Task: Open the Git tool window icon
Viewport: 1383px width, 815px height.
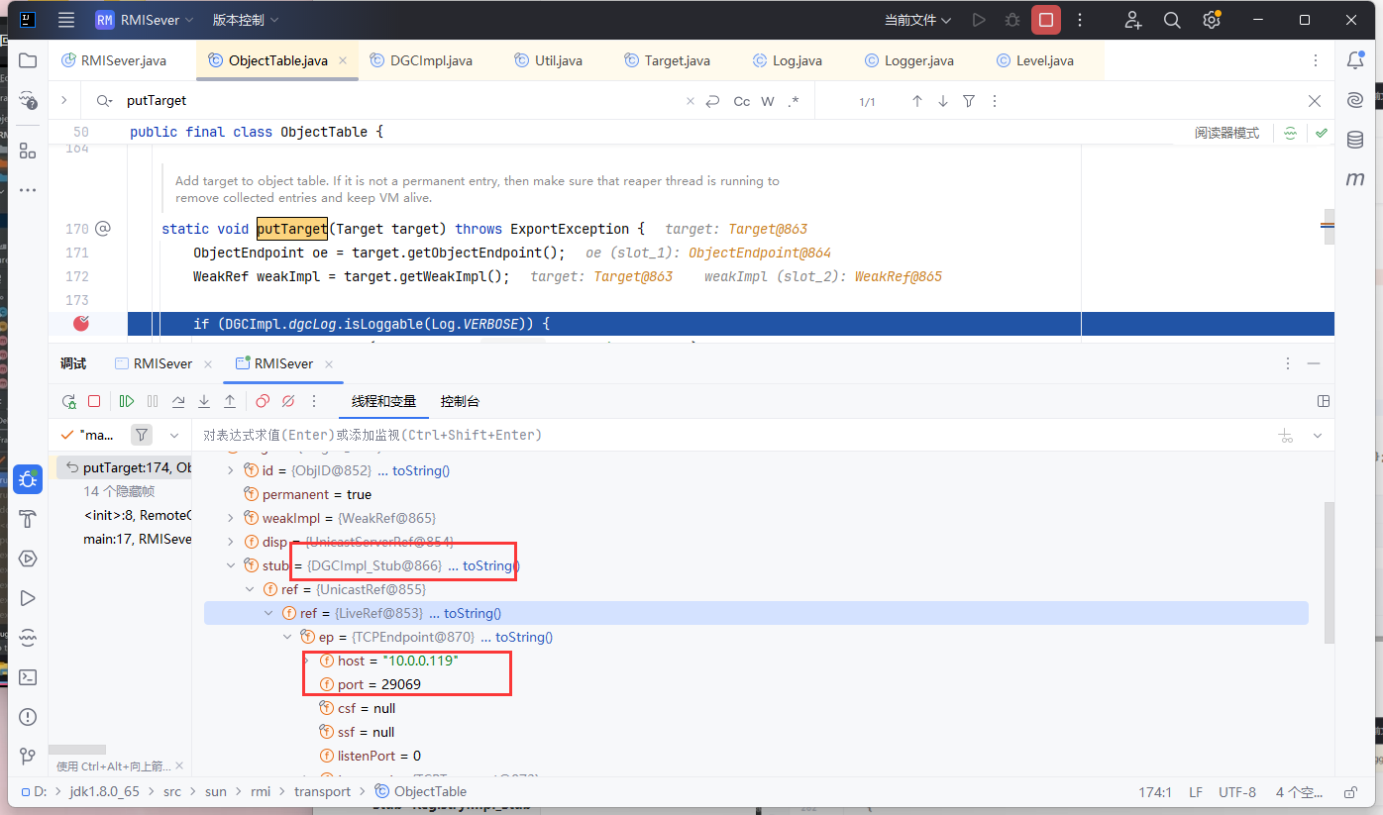Action: pos(28,757)
